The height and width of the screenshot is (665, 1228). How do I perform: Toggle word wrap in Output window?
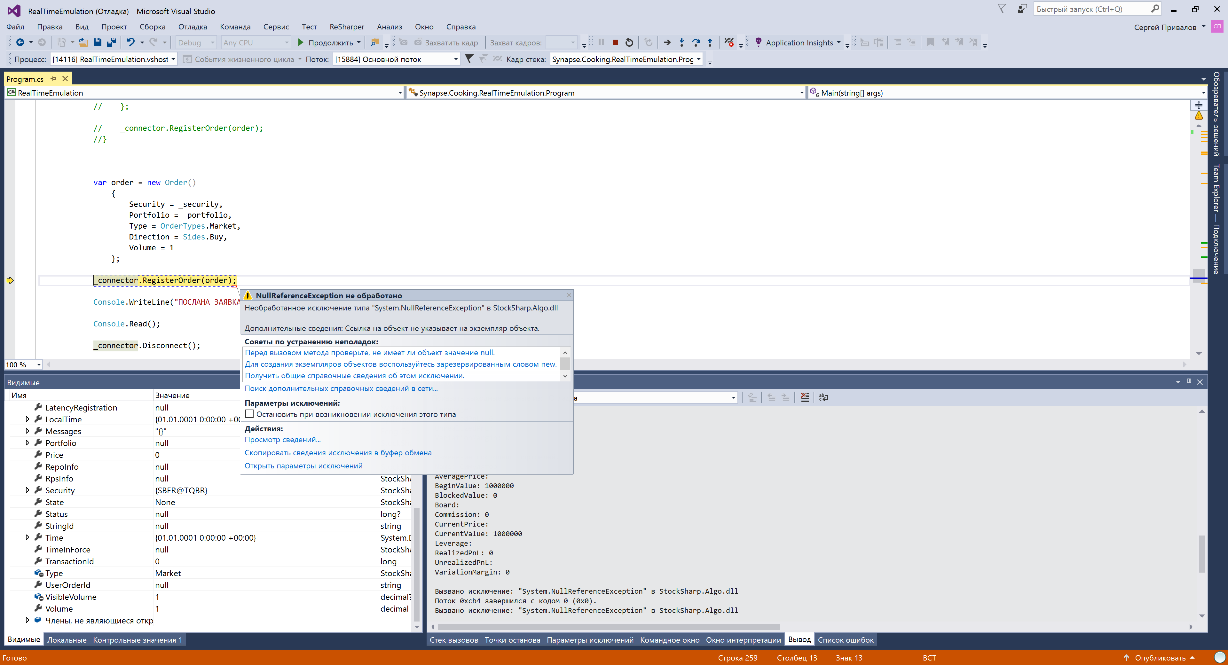click(x=823, y=397)
